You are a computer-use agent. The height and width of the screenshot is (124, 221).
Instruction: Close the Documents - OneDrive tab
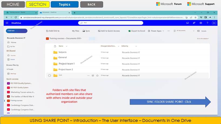(69, 13)
